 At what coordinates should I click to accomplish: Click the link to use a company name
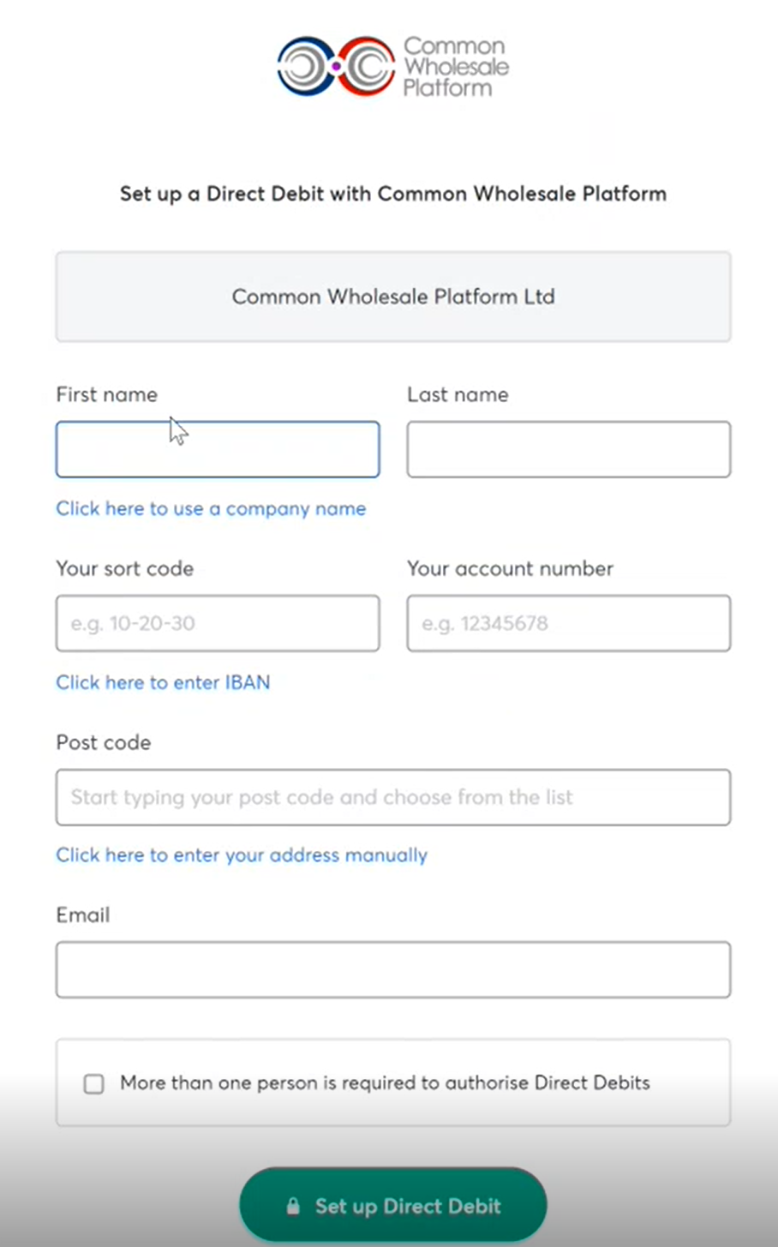pyautogui.click(x=211, y=509)
